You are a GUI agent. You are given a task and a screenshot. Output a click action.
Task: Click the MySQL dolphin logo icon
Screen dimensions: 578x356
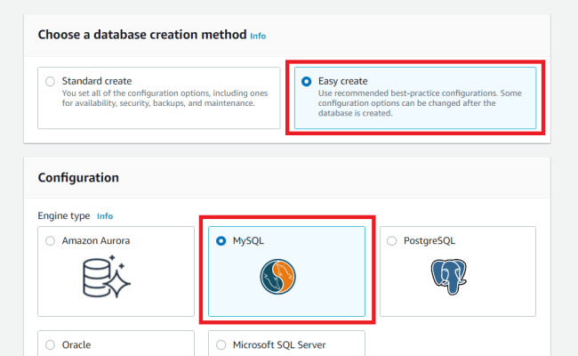(277, 276)
